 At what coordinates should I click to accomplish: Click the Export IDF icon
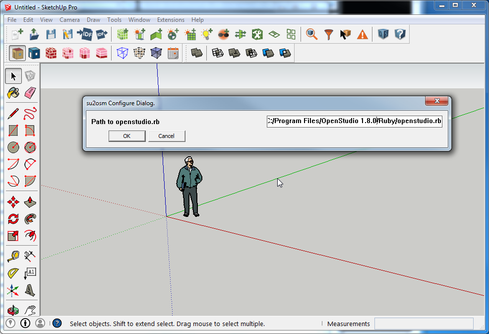(101, 34)
